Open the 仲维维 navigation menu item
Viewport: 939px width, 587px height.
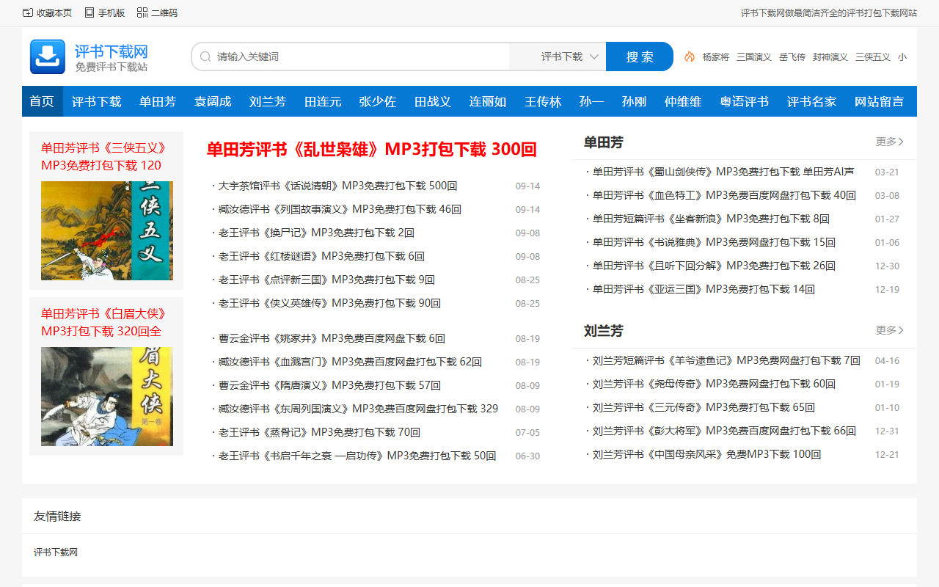(x=683, y=101)
